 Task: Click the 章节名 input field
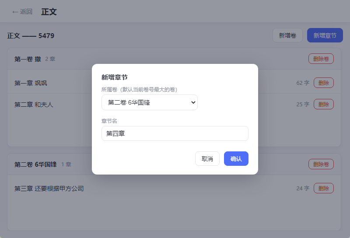click(x=175, y=133)
